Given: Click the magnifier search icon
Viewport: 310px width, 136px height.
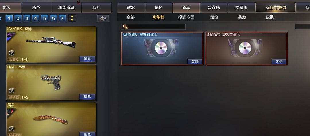Looking at the screenshot, I should coord(125,27).
